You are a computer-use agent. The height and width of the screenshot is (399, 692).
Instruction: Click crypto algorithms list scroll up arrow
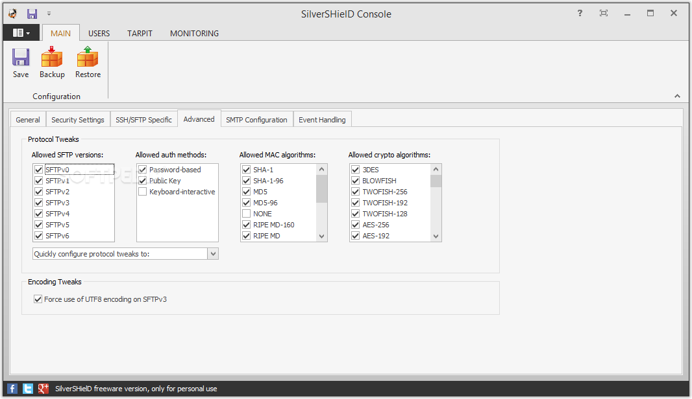[436, 170]
